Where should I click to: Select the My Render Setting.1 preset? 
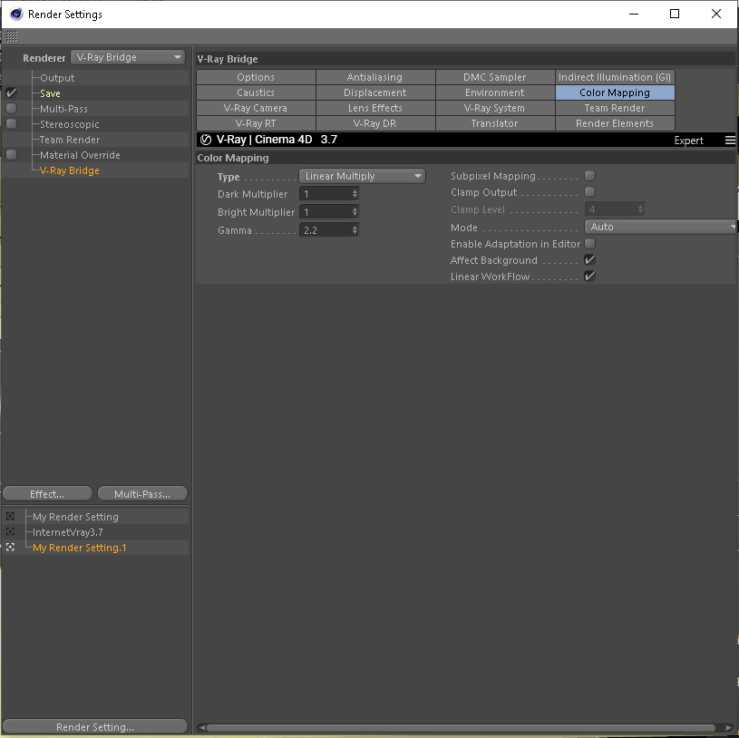click(x=79, y=548)
